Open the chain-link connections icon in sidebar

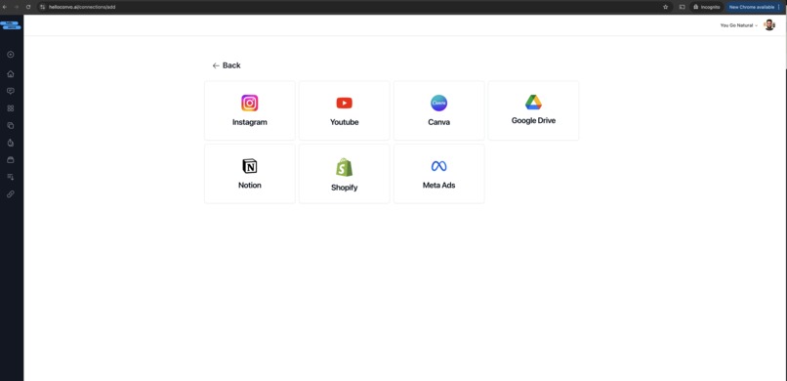11,193
